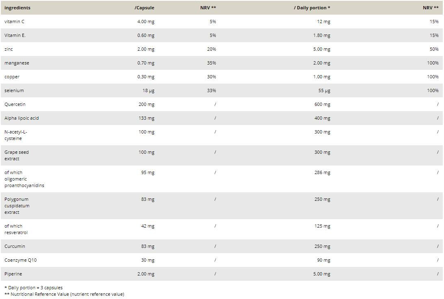The image size is (444, 299).
Task: Click the N-acetyl-L-cysteine ingredient name
Action: point(16,135)
